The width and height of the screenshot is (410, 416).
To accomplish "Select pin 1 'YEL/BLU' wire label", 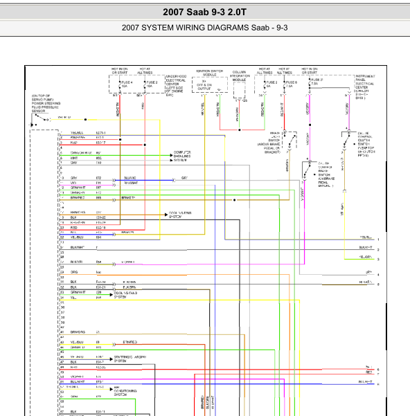I will coord(77,133).
